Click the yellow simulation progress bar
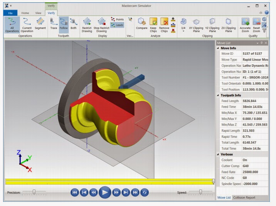The height and width of the screenshot is (206, 276). (109, 182)
